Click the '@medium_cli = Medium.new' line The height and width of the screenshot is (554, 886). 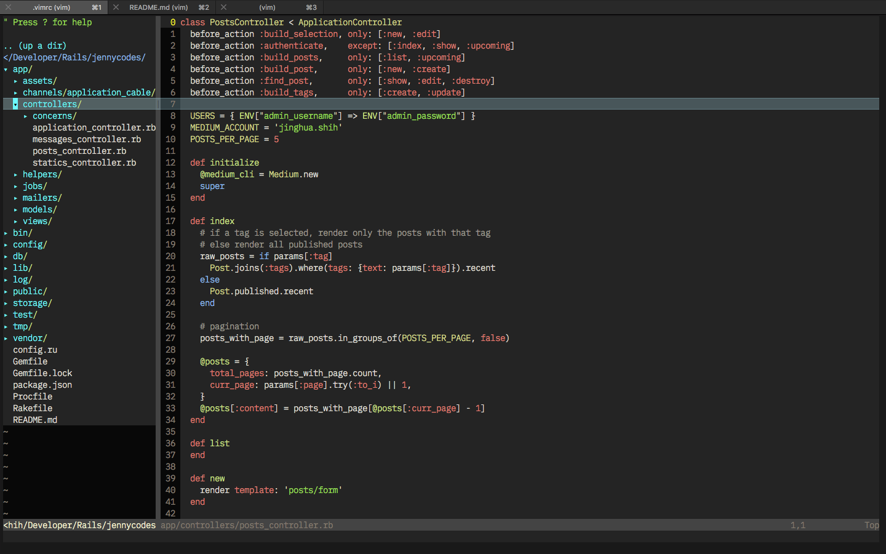coord(259,175)
